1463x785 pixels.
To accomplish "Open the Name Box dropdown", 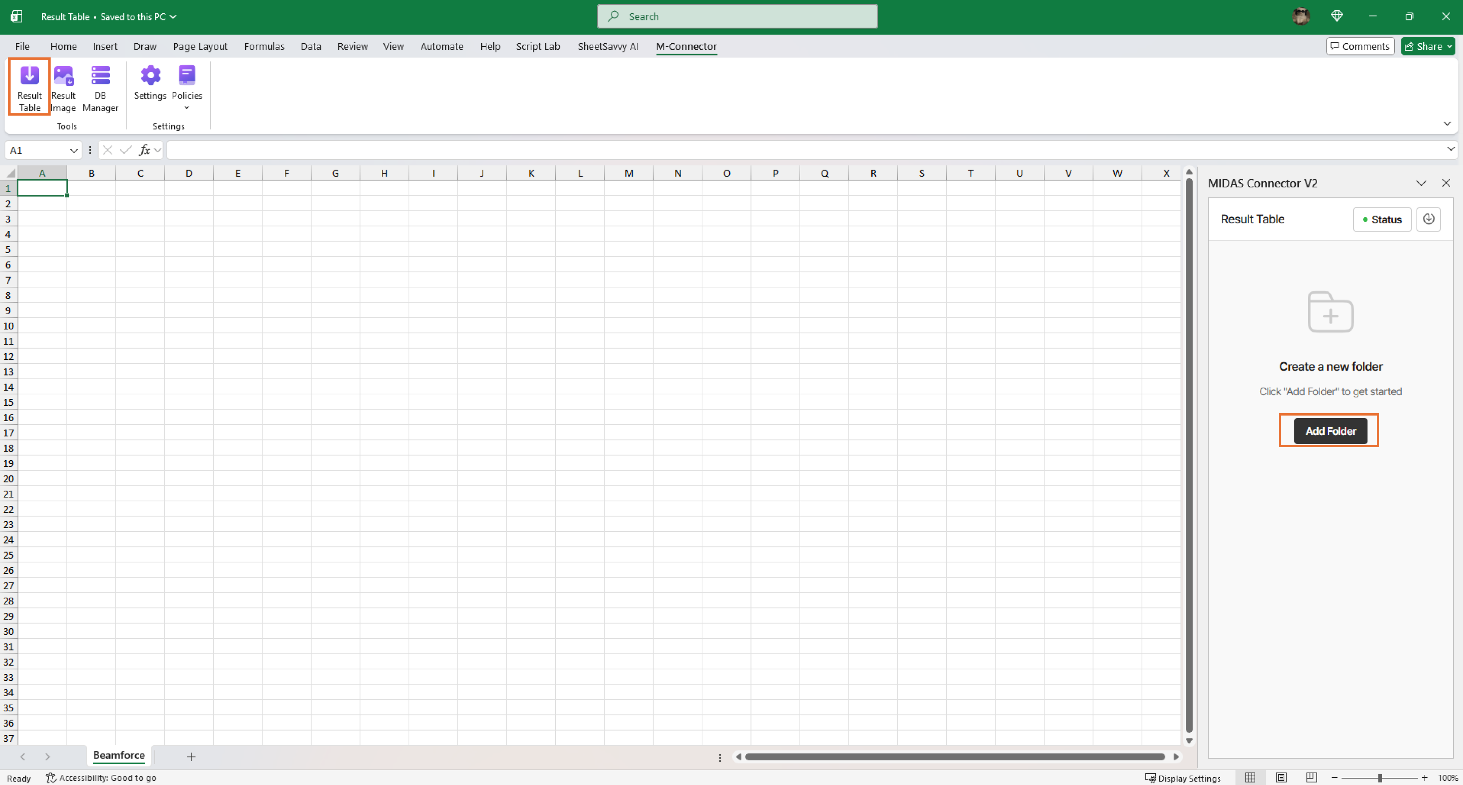I will coord(73,150).
